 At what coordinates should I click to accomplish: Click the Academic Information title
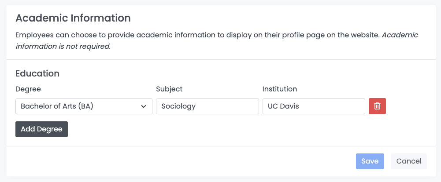pos(73,18)
